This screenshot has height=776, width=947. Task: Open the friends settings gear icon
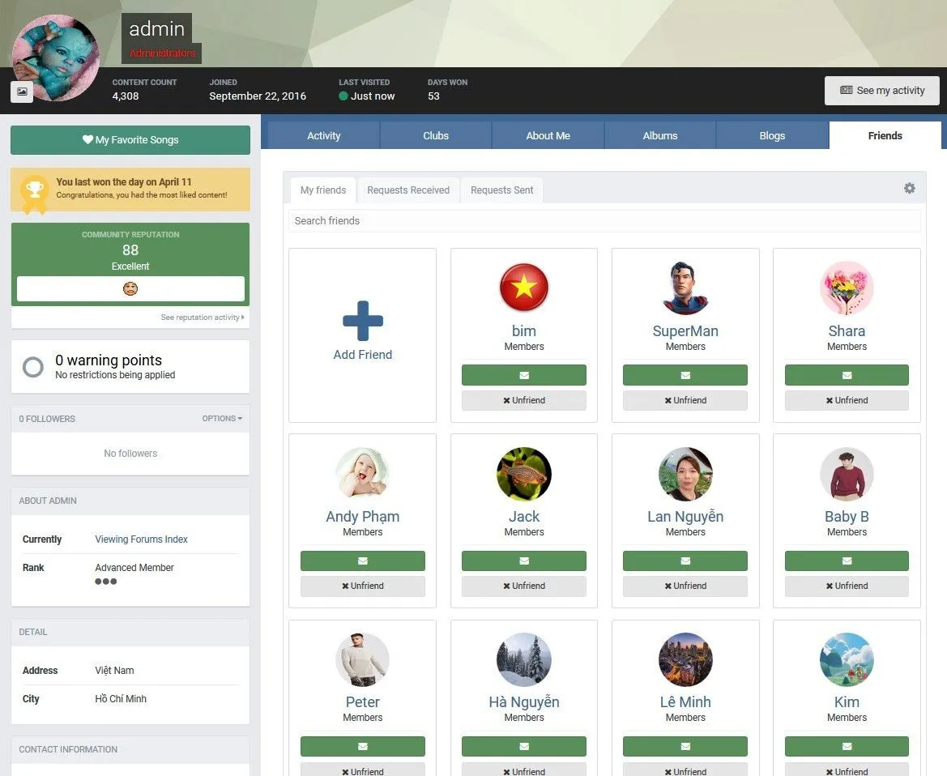coord(909,188)
